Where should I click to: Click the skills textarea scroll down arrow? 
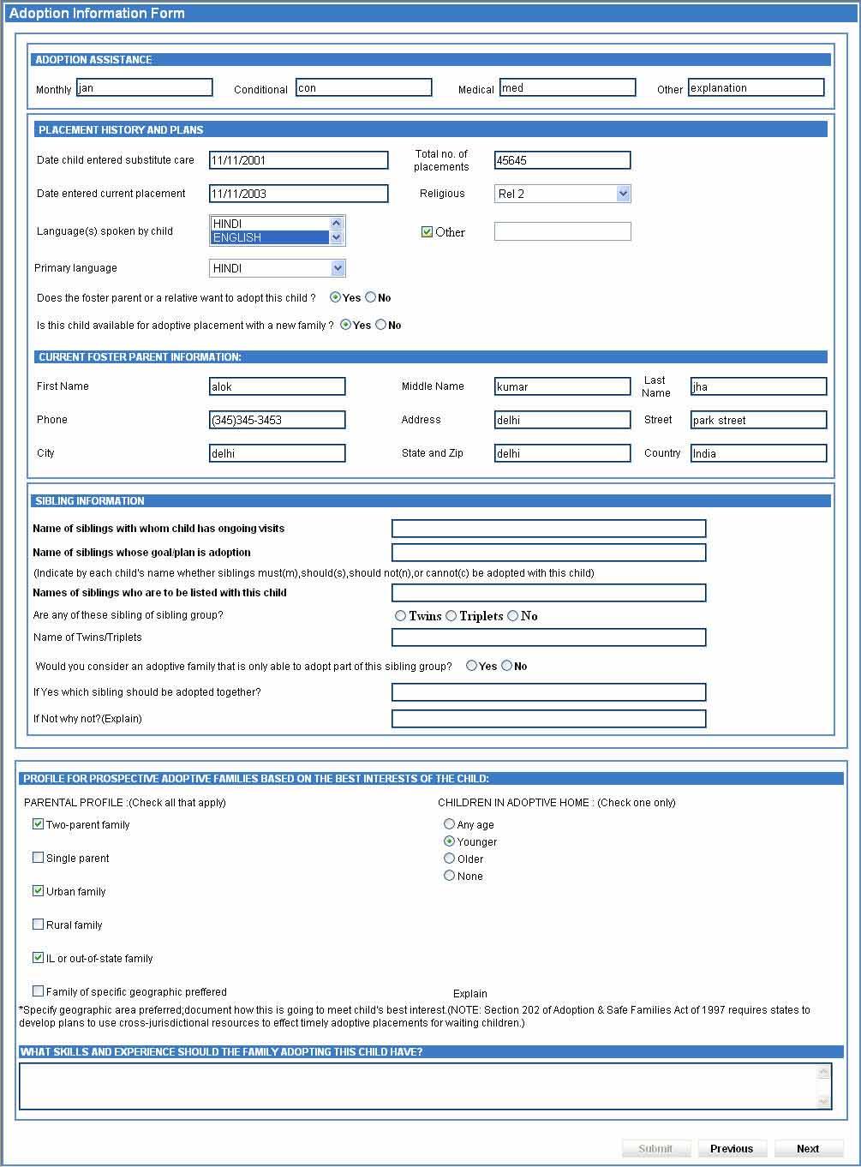824,1101
